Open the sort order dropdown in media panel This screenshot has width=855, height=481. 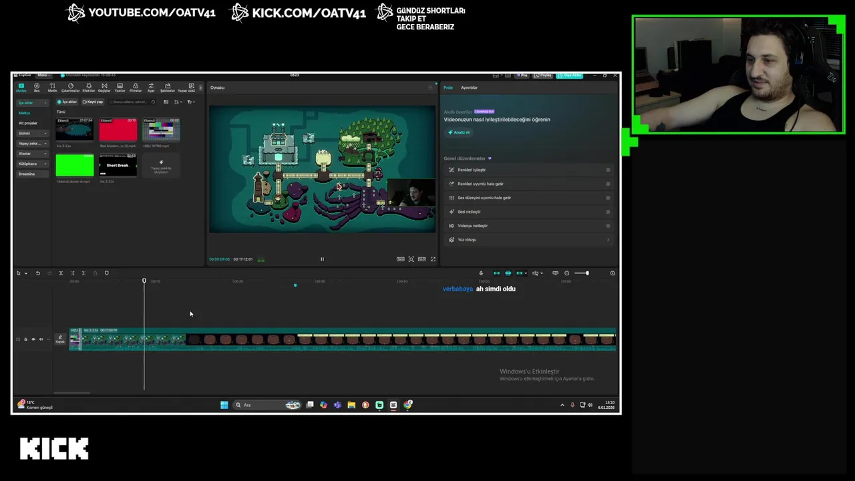point(178,102)
